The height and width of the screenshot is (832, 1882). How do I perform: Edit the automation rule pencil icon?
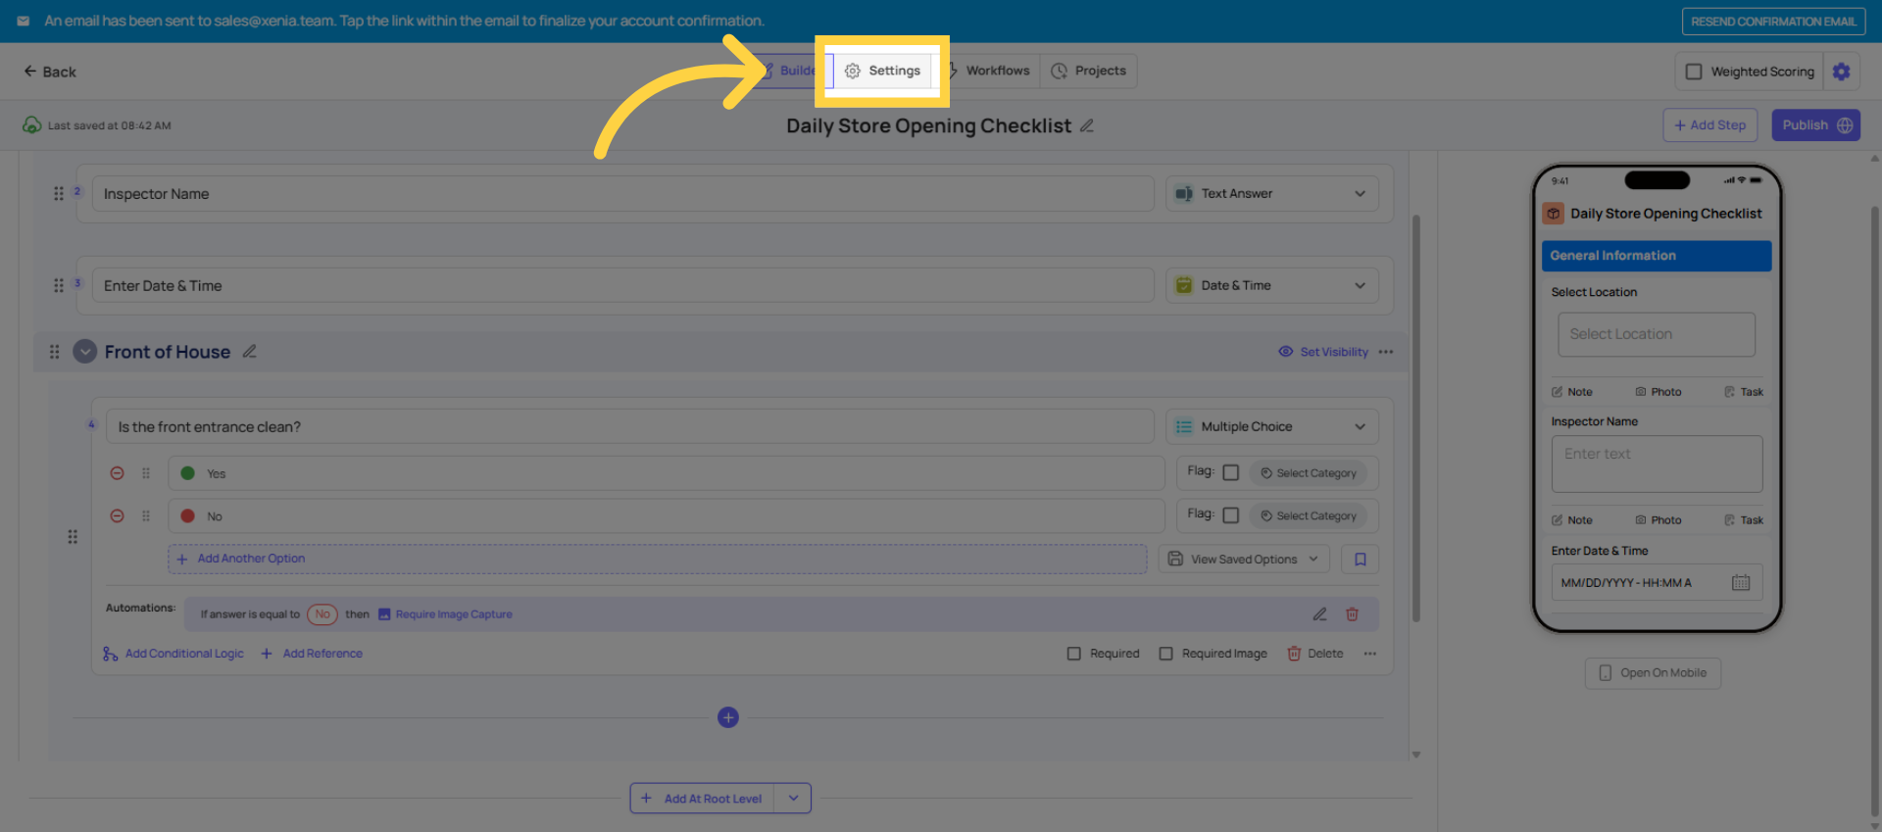pyautogui.click(x=1320, y=614)
